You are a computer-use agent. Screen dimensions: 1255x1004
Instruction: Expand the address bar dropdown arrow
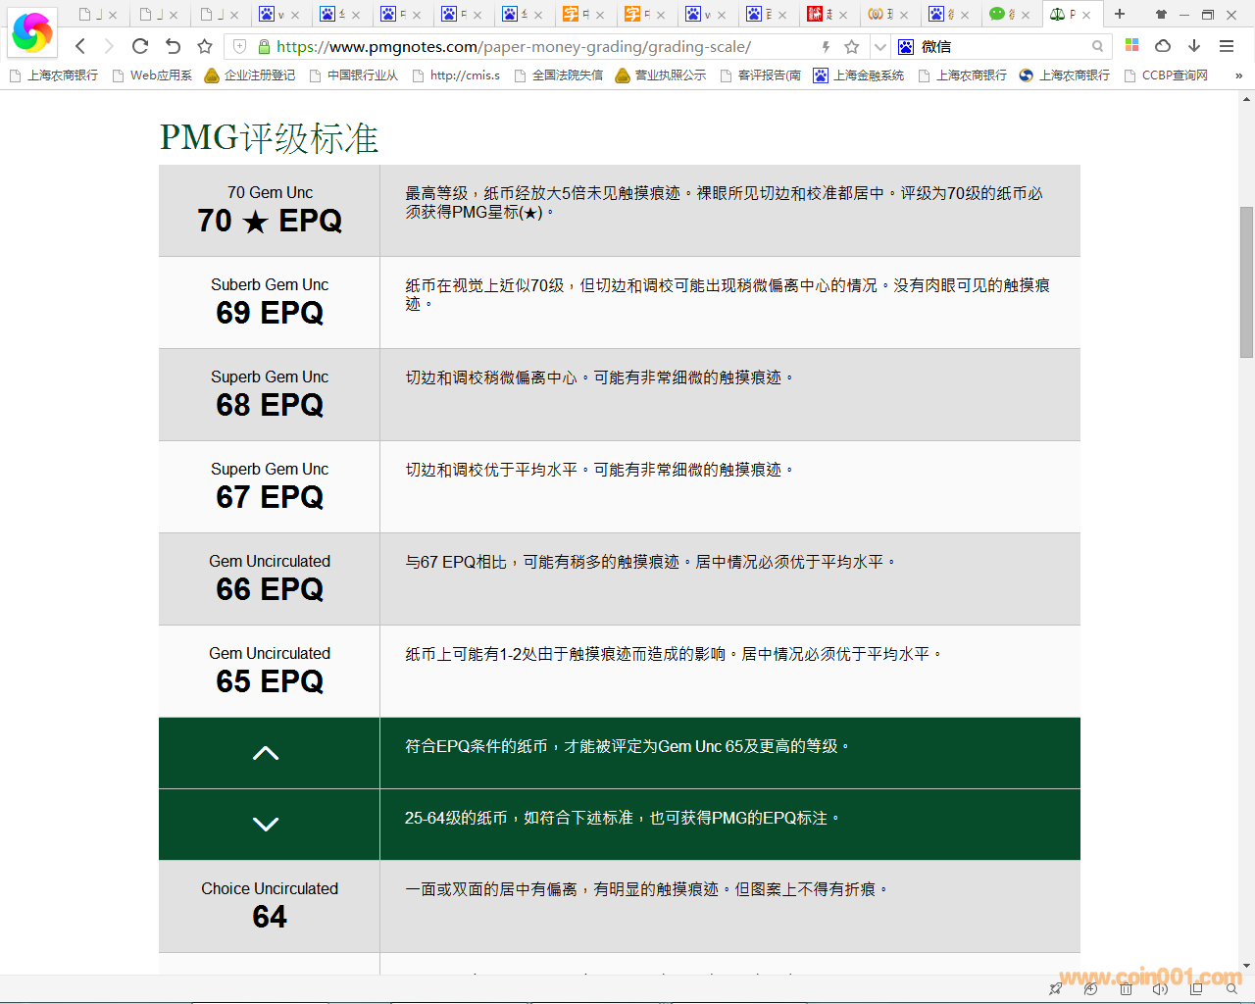pos(880,46)
